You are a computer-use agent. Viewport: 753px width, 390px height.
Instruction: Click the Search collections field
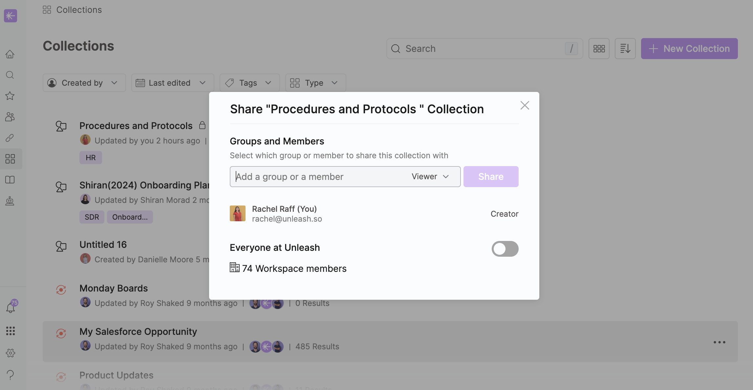point(484,49)
